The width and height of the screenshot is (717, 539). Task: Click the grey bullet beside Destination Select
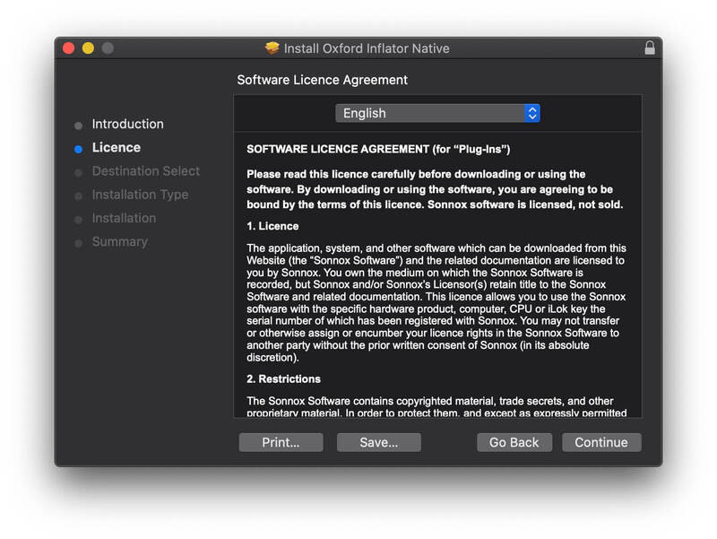(x=78, y=172)
